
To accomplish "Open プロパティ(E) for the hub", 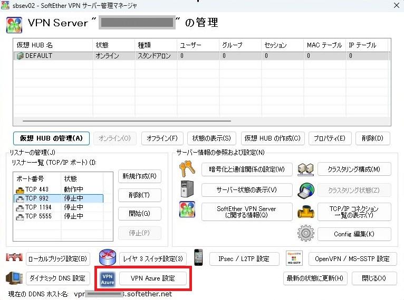I will (x=330, y=138).
